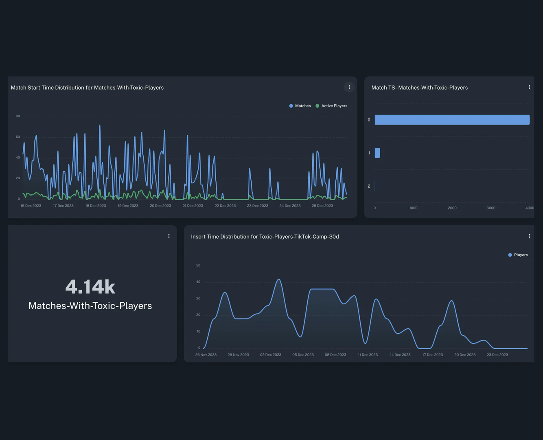543x440 pixels.
Task: Click the 16 Dec 2023 axis label
Action: point(31,206)
